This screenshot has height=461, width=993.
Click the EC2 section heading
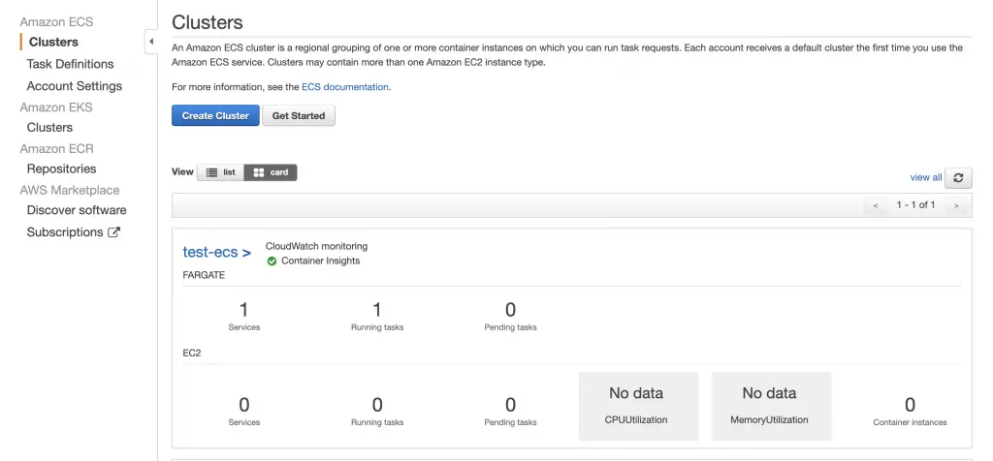(x=192, y=353)
